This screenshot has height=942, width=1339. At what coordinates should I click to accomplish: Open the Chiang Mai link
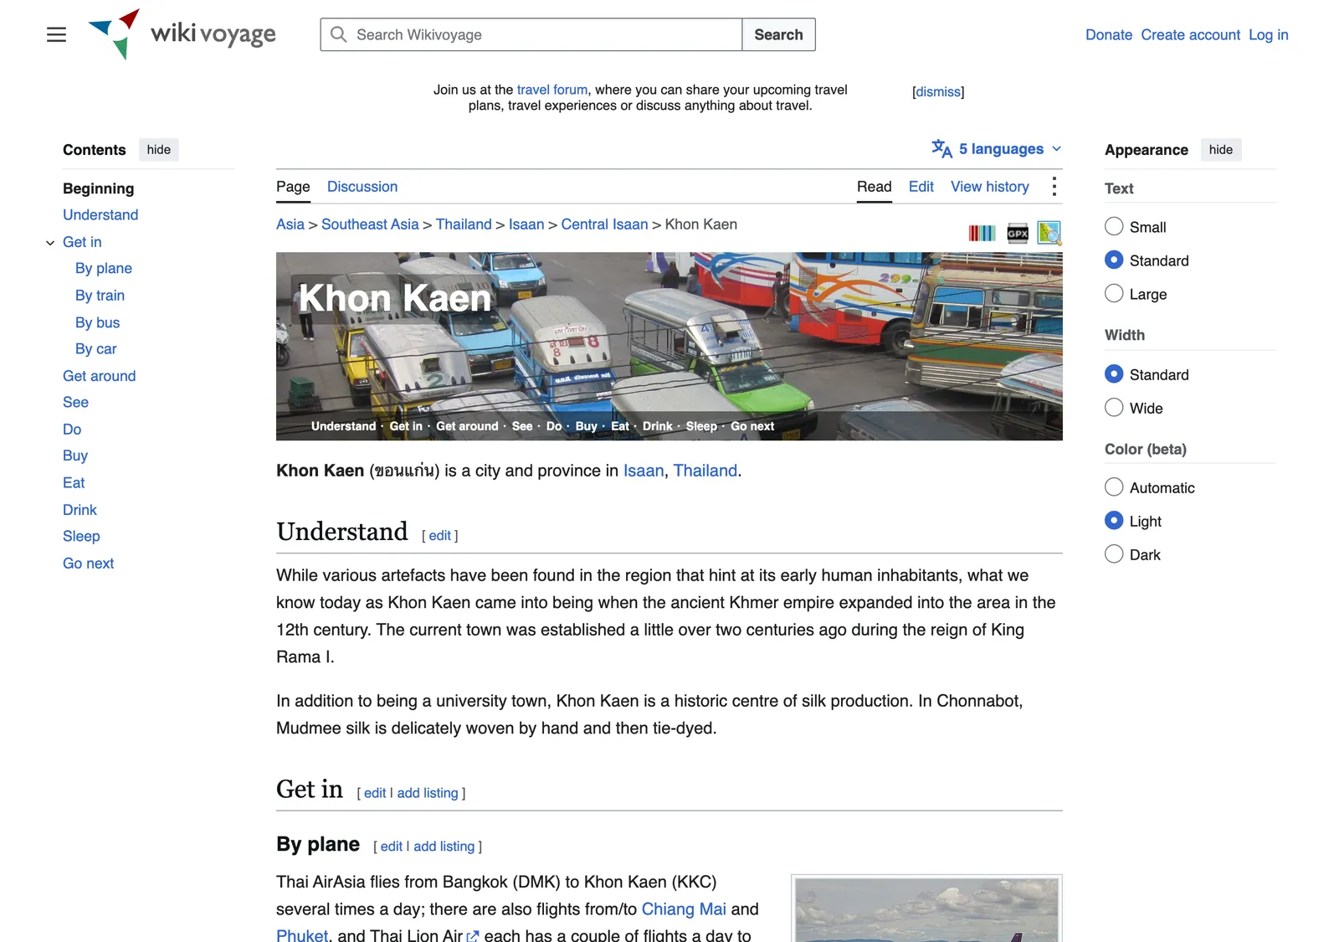pos(684,909)
